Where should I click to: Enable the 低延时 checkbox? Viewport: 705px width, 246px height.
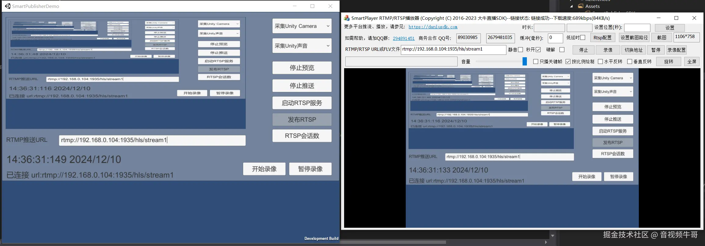tap(583, 37)
